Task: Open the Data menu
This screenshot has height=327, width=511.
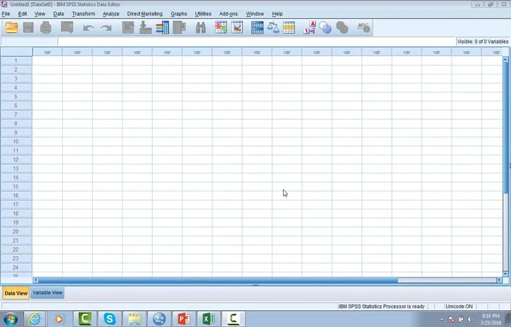Action: [x=58, y=14]
